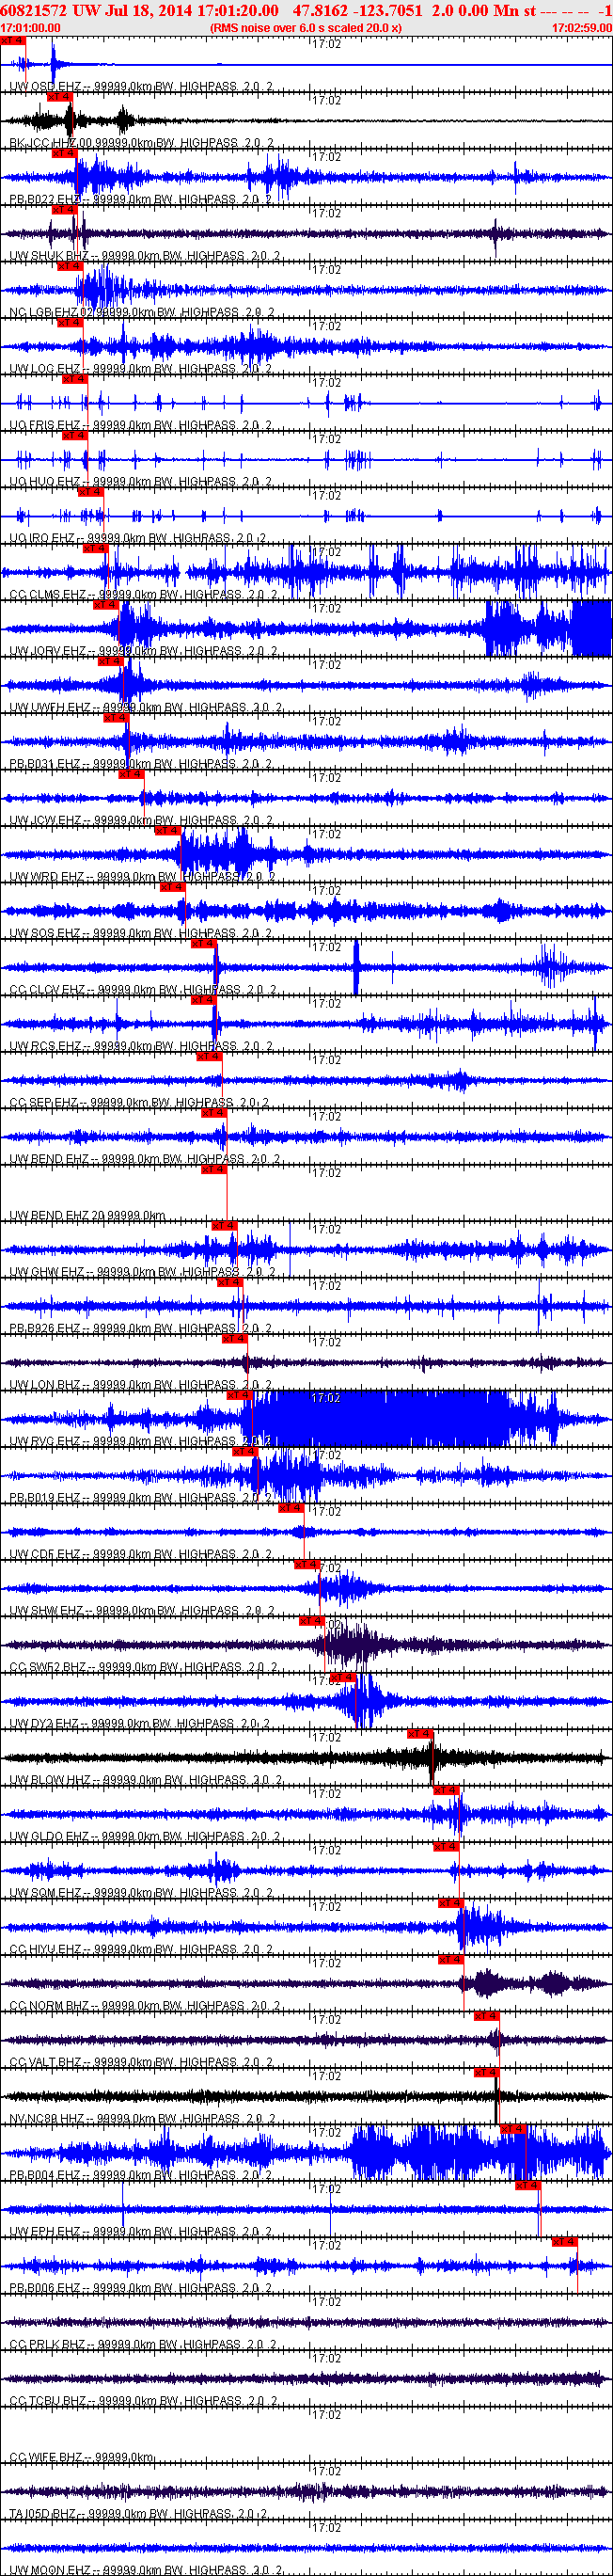Select the UW DY2 EHZ station label
Image resolution: width=613 pixels, height=2576 pixels.
(140, 1724)
